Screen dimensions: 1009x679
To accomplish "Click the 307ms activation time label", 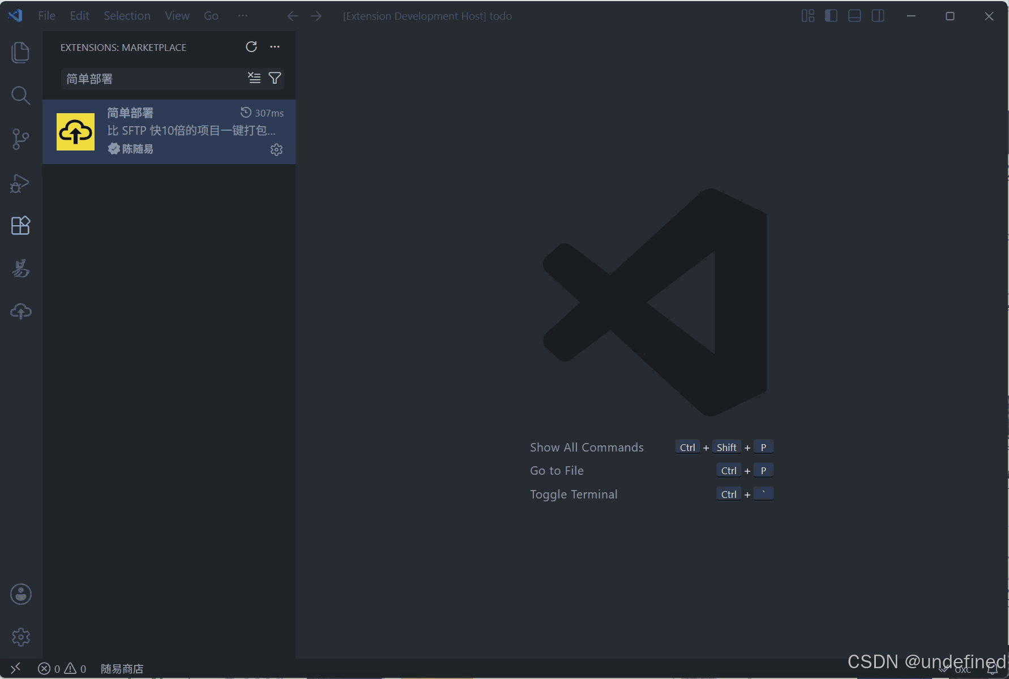I will click(x=262, y=113).
